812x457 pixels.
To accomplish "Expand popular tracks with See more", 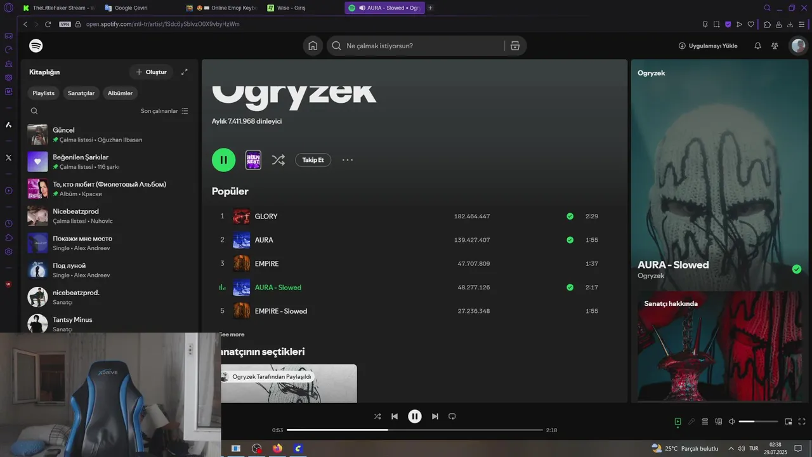I will [x=232, y=334].
